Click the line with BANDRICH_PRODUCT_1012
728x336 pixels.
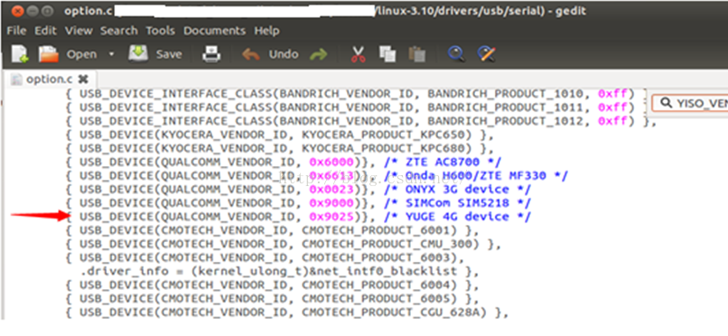pos(361,122)
